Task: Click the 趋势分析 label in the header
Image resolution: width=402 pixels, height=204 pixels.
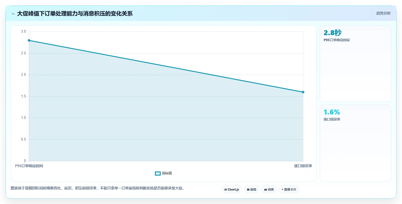Action: [x=383, y=13]
